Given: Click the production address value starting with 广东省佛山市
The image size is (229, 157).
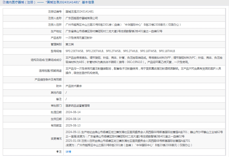Looking at the screenshot, I should point(114,31).
